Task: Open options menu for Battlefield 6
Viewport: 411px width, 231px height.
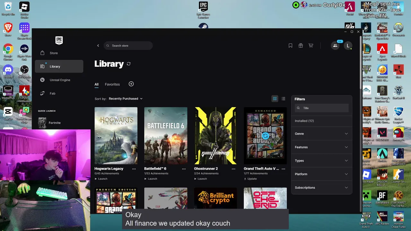Action: 184,169
